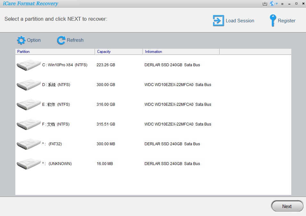
Task: Click drive icon for FAT32 partition
Action: [x=28, y=144]
